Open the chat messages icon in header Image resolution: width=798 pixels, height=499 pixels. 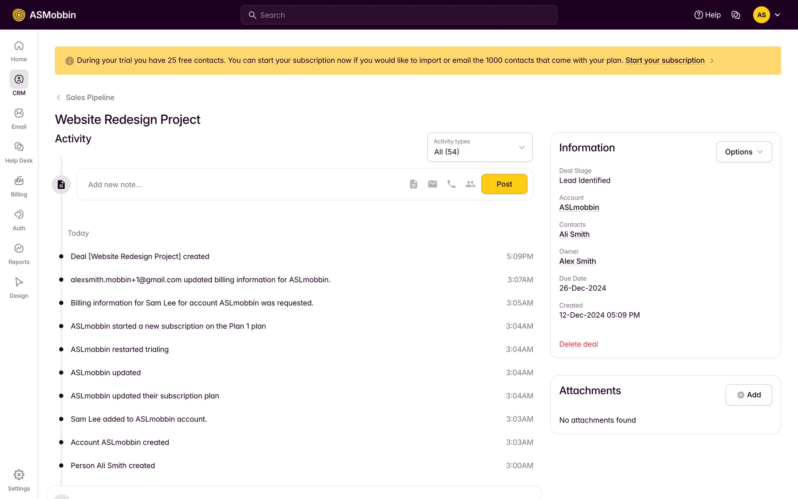(x=736, y=15)
